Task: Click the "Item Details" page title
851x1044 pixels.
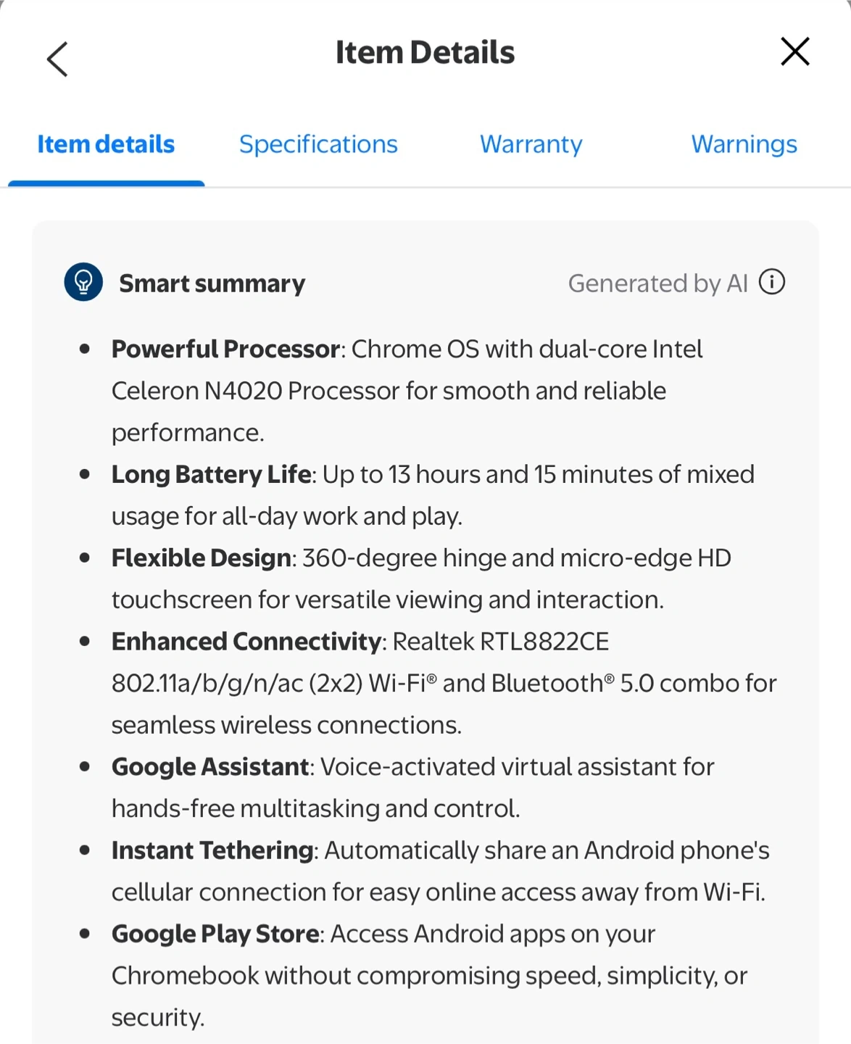Action: click(x=425, y=53)
